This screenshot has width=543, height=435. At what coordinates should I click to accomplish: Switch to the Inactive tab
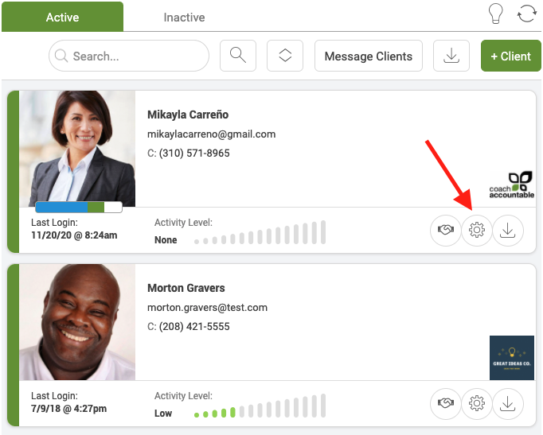pyautogui.click(x=184, y=17)
